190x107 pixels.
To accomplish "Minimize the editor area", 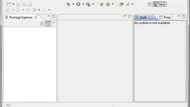I will [125, 16].
